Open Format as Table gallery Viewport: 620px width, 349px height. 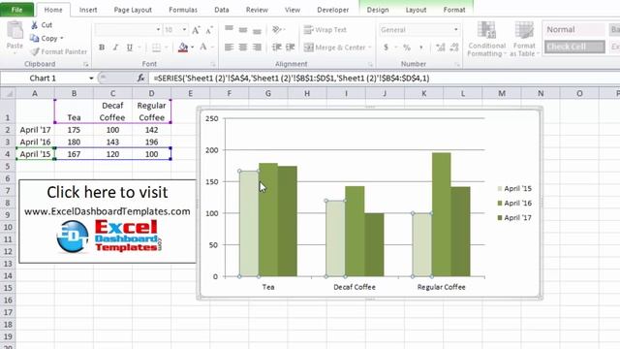click(524, 39)
